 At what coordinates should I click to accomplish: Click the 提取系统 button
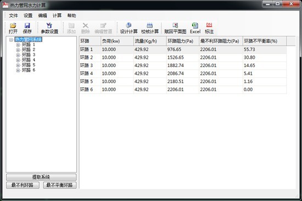tap(41, 177)
